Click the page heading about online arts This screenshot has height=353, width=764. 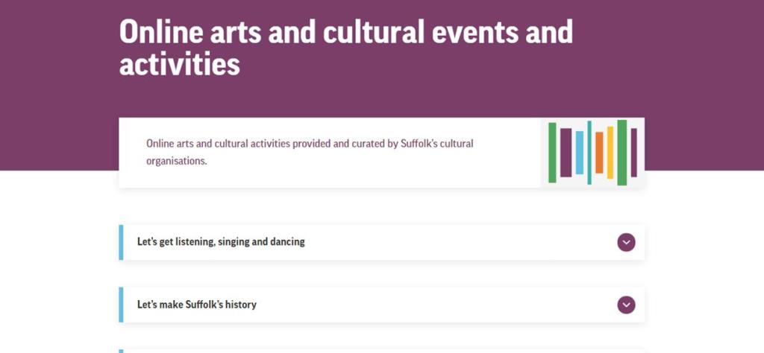pos(345,48)
